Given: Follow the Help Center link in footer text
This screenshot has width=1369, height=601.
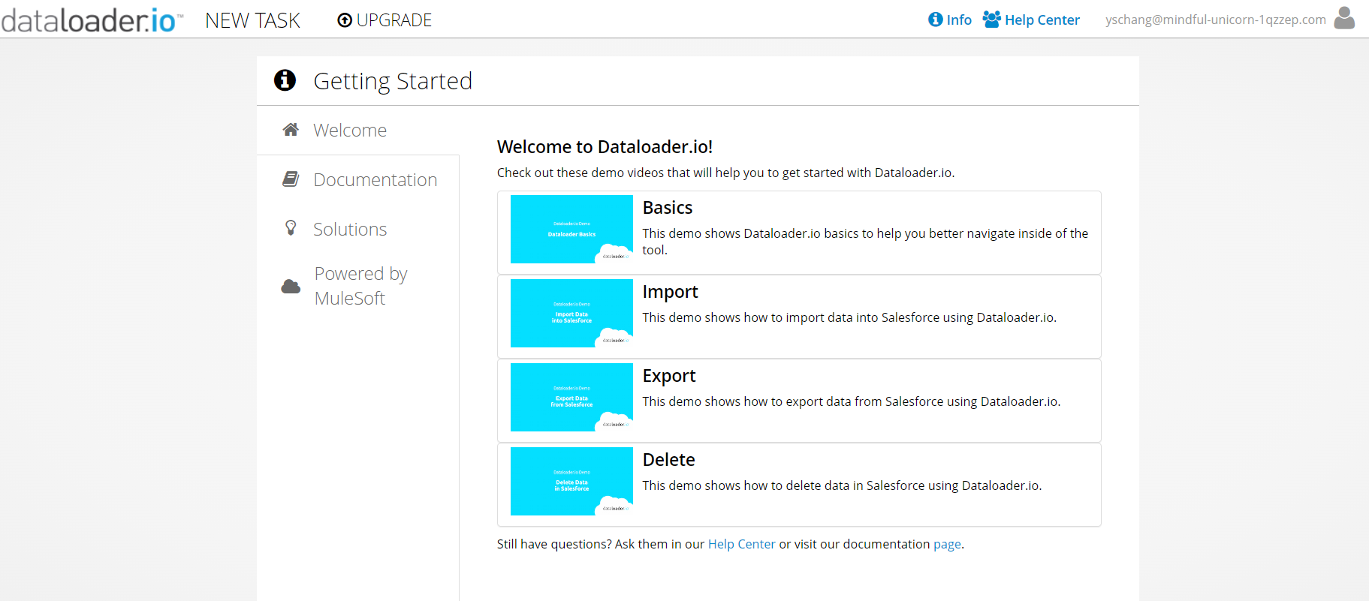Looking at the screenshot, I should pyautogui.click(x=741, y=544).
